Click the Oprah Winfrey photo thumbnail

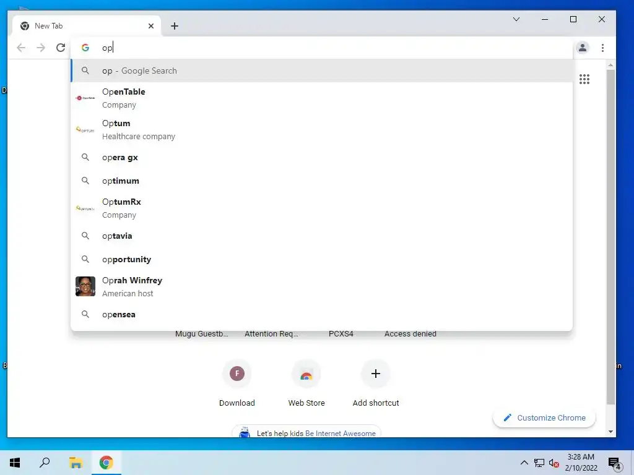point(85,286)
